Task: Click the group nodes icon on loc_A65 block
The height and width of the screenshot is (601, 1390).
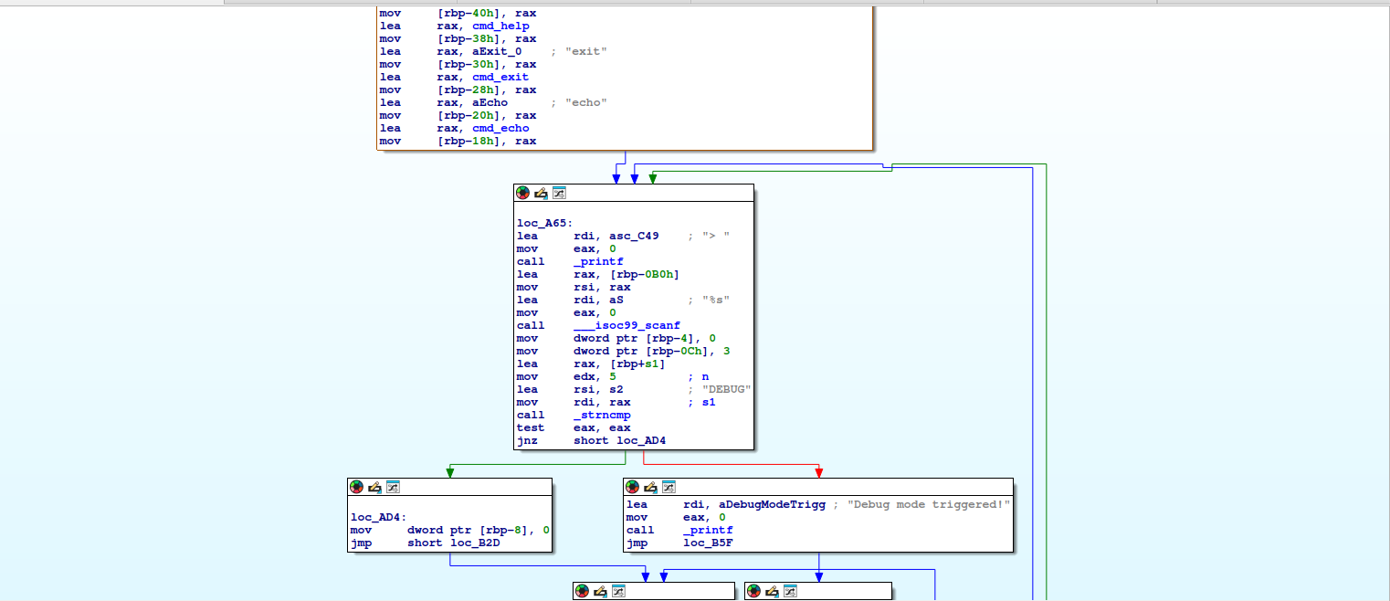Action: (x=559, y=193)
